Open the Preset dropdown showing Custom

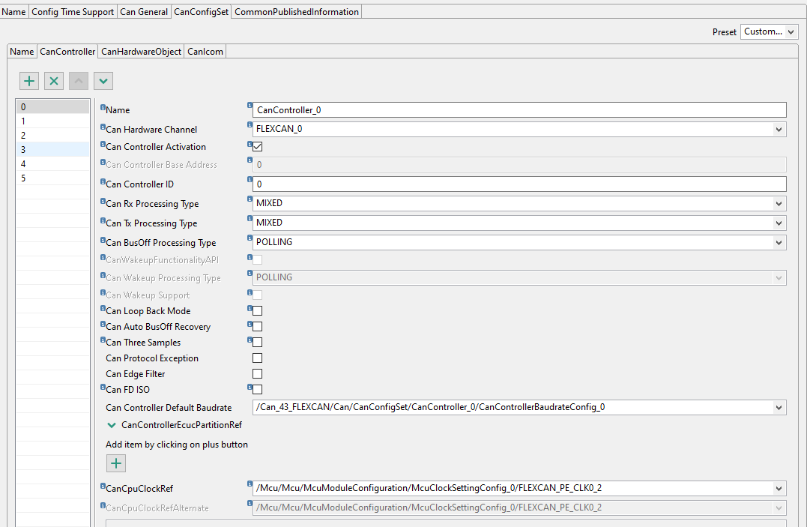[x=768, y=31]
